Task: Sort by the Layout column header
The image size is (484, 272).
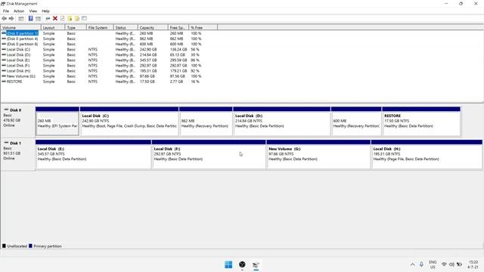Action: (x=53, y=28)
